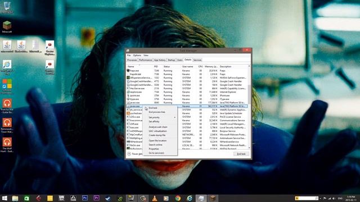Select 'Communications Service' description cell
This screenshot has height=202, width=360.
tap(232, 120)
